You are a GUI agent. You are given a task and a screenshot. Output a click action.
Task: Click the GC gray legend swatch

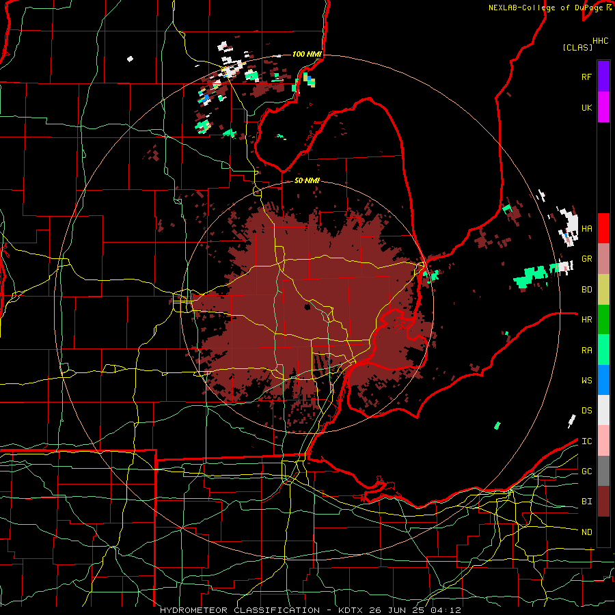[x=603, y=471]
